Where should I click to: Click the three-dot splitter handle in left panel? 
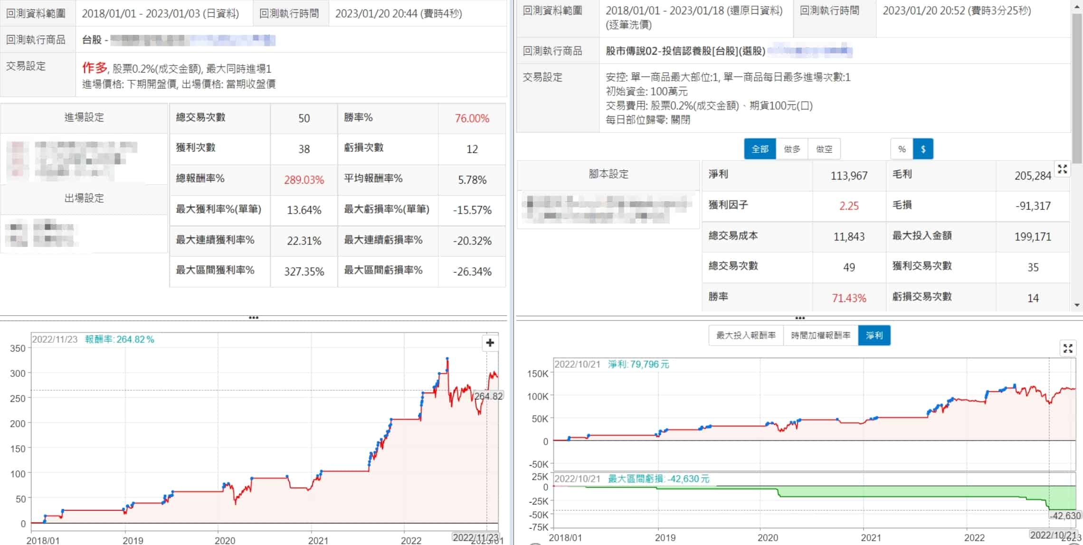(x=254, y=318)
